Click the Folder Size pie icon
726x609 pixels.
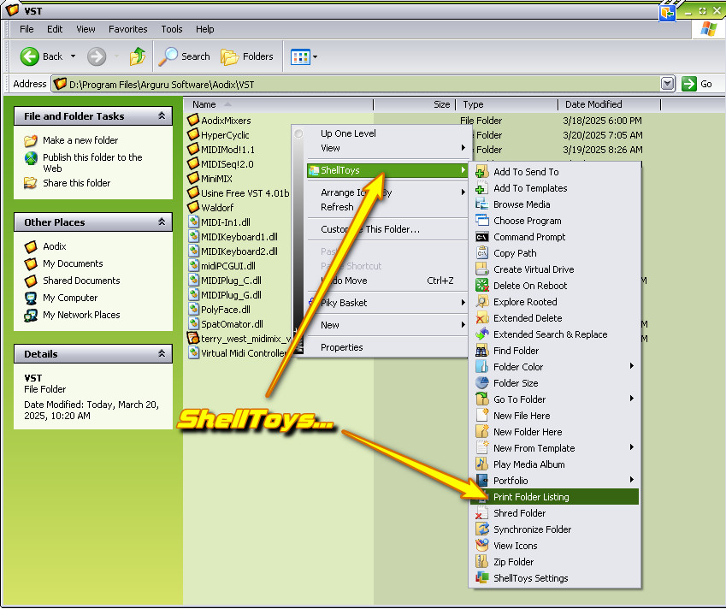point(482,383)
